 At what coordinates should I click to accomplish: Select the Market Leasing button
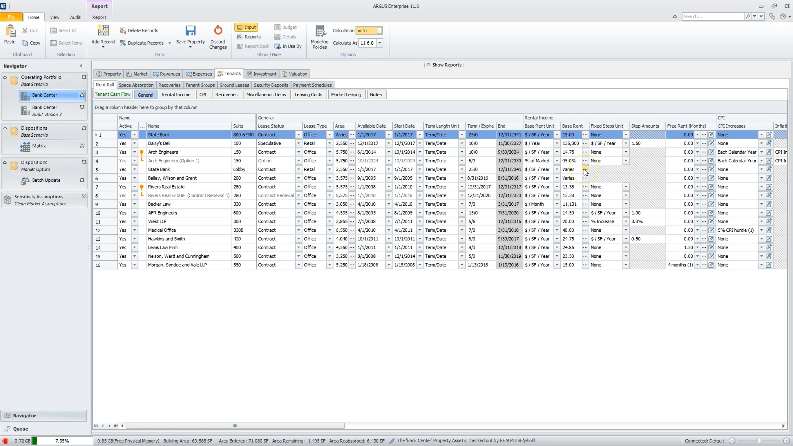tap(346, 94)
